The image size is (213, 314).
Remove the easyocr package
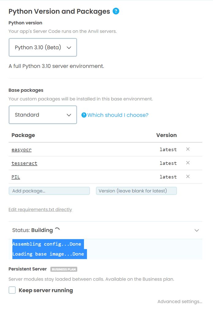[188, 149]
